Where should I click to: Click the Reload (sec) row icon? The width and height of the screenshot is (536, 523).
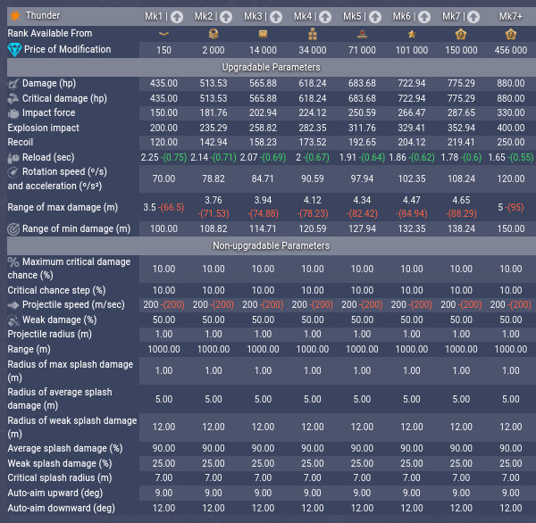click(x=13, y=157)
